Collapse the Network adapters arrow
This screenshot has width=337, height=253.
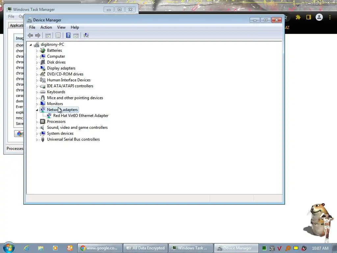37,110
